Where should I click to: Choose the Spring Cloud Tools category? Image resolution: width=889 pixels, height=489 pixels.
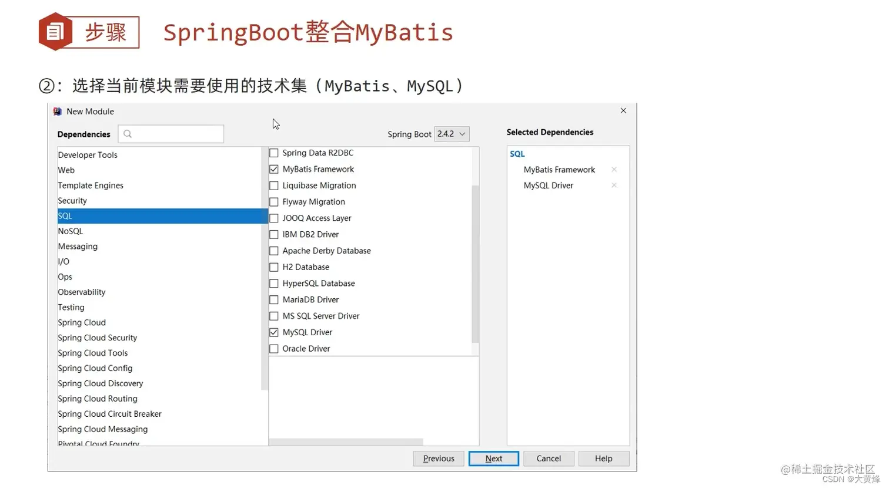[159, 353]
